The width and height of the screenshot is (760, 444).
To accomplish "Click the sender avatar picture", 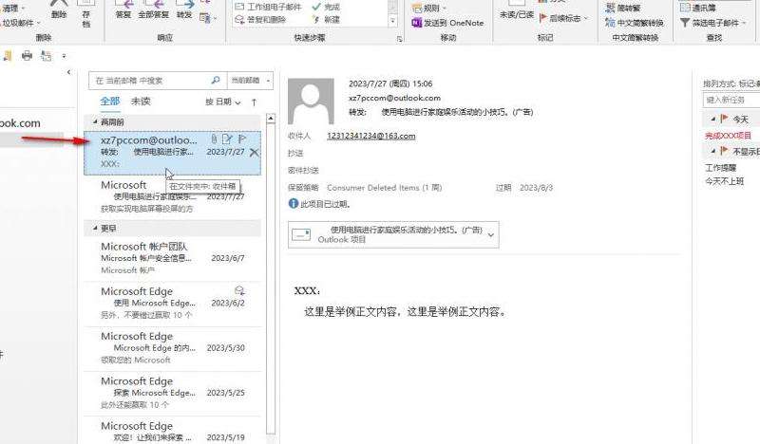I will (311, 102).
